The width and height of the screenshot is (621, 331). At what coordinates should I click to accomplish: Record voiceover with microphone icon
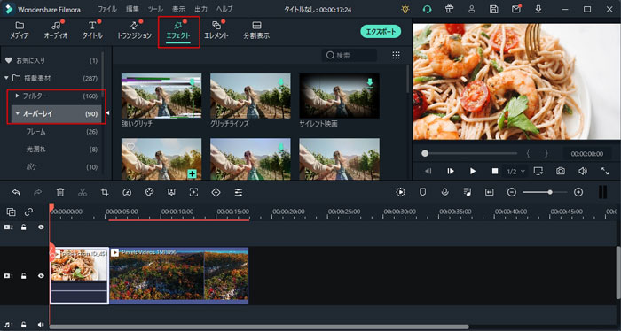point(445,192)
